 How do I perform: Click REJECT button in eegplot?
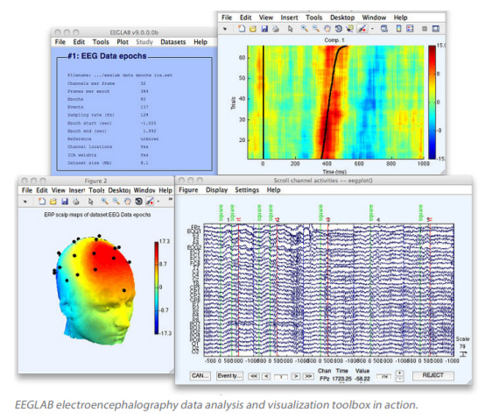point(433,375)
